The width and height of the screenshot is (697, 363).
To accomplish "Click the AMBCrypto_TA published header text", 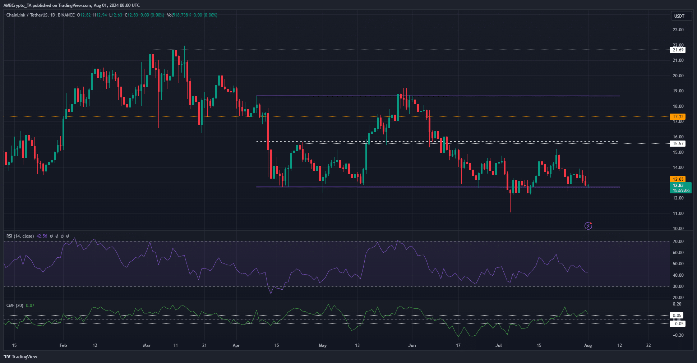I will point(71,5).
